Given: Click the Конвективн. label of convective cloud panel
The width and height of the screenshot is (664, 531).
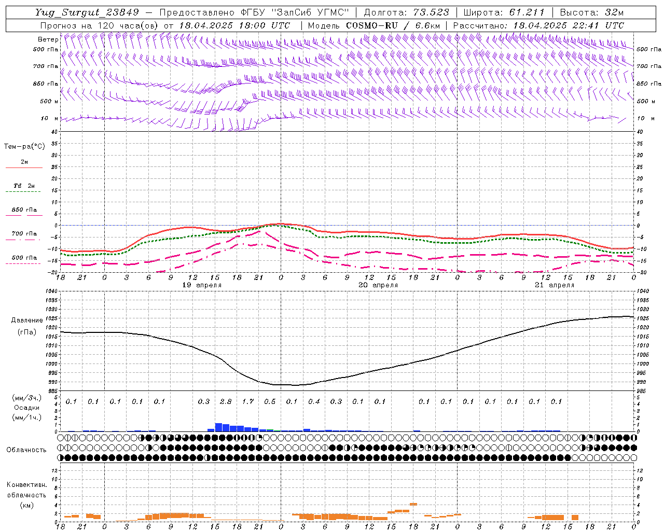Looking at the screenshot, I should tap(26, 485).
